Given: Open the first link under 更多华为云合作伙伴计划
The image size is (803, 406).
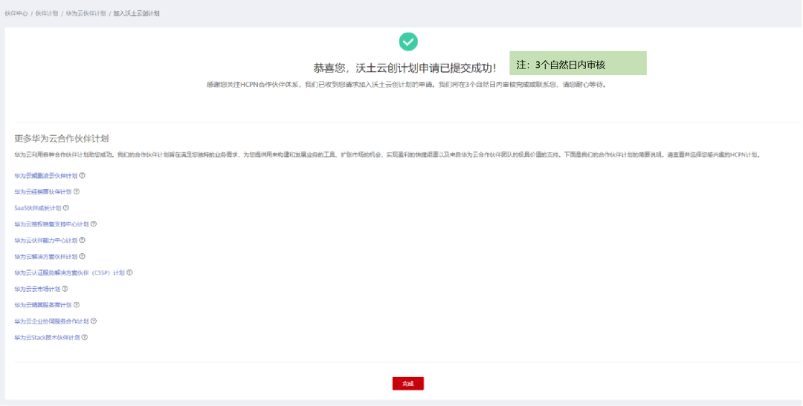Looking at the screenshot, I should 46,176.
